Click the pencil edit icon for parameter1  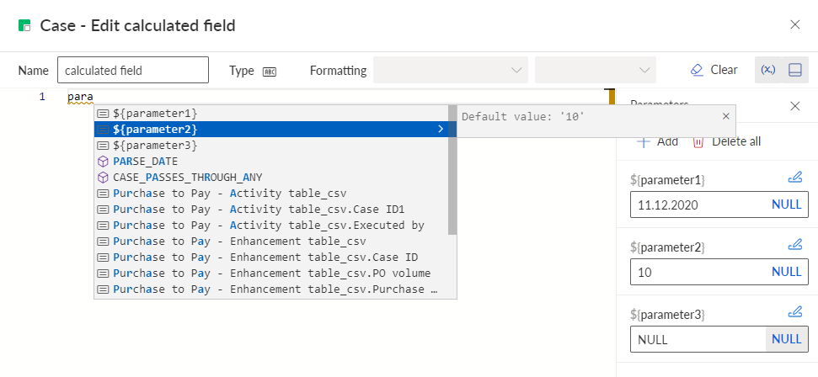click(794, 178)
